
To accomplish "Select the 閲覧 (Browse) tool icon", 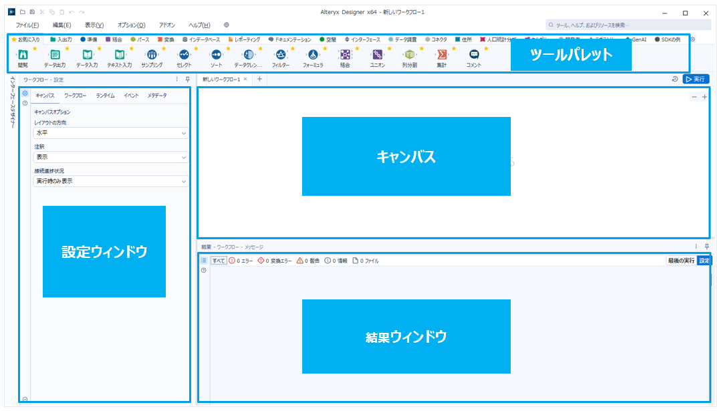I will (23, 55).
